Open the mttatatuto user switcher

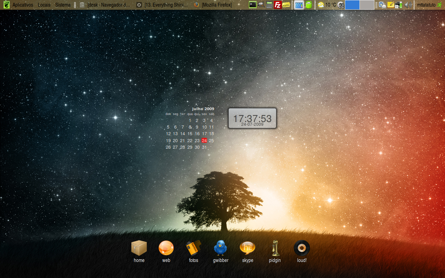pos(426,5)
